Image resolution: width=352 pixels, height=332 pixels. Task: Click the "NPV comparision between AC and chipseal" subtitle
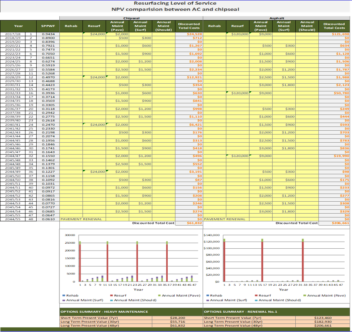175,9
